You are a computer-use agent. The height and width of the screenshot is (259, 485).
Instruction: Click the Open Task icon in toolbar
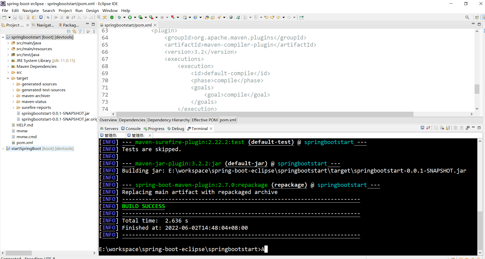(x=213, y=17)
